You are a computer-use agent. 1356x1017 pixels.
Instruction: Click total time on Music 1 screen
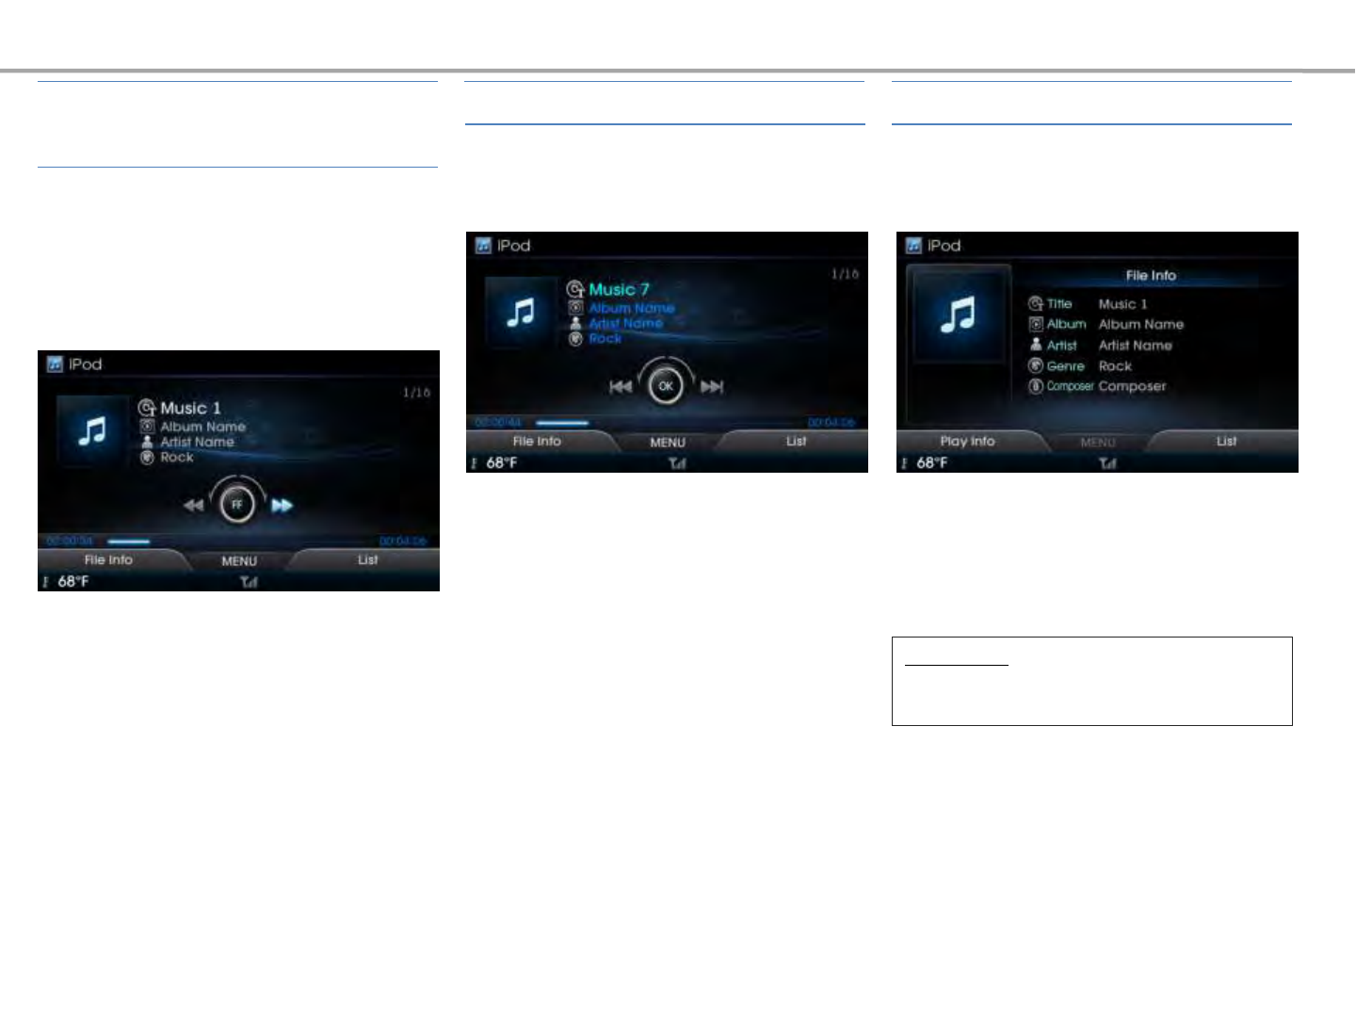coord(404,541)
